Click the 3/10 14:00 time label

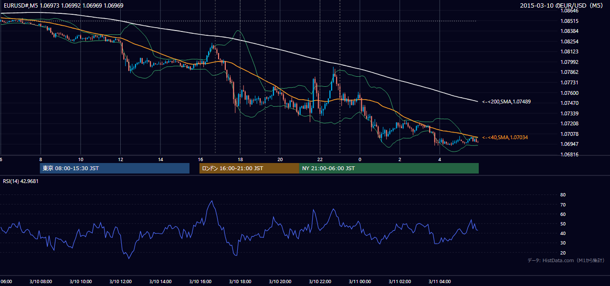pyautogui.click(x=160, y=282)
